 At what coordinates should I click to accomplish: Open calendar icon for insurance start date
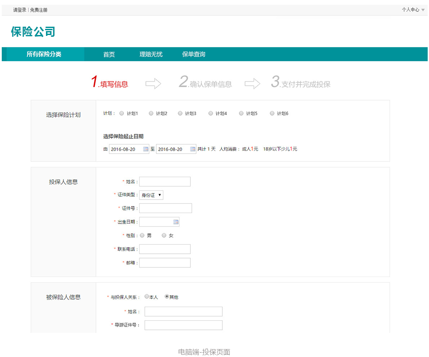tap(146, 149)
